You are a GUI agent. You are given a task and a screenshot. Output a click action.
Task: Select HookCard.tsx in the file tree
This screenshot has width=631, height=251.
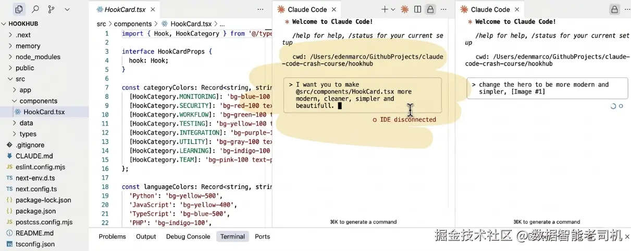click(x=44, y=112)
